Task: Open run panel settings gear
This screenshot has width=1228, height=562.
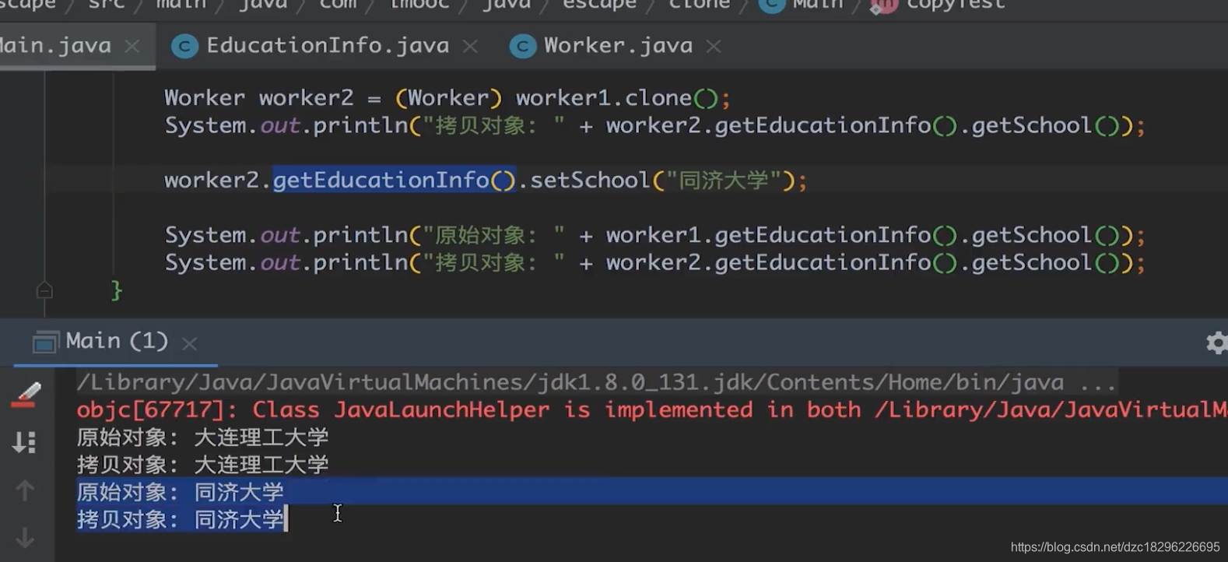Action: click(x=1216, y=342)
